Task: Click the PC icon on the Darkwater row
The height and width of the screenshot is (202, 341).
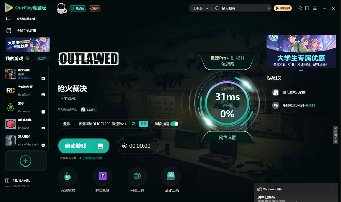Action: (x=43, y=112)
